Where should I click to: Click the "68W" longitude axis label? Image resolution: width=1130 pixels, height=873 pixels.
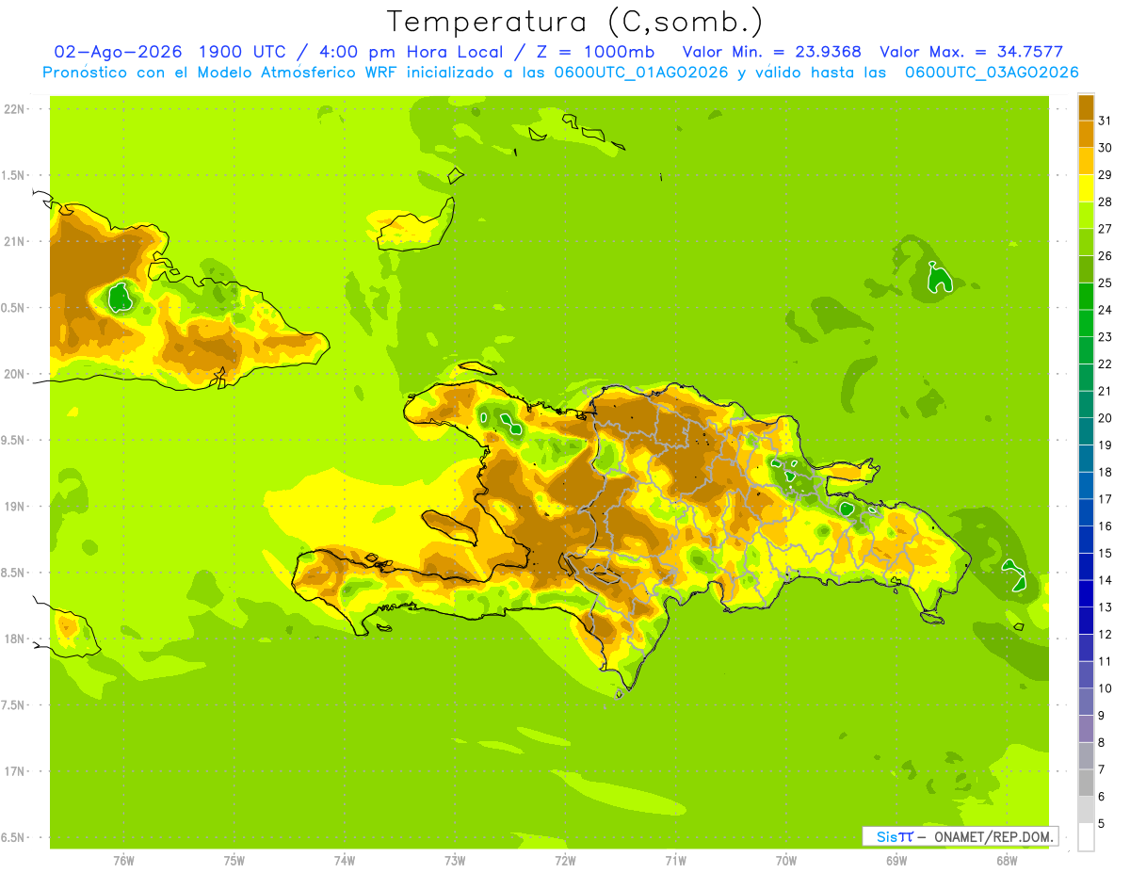(1007, 860)
